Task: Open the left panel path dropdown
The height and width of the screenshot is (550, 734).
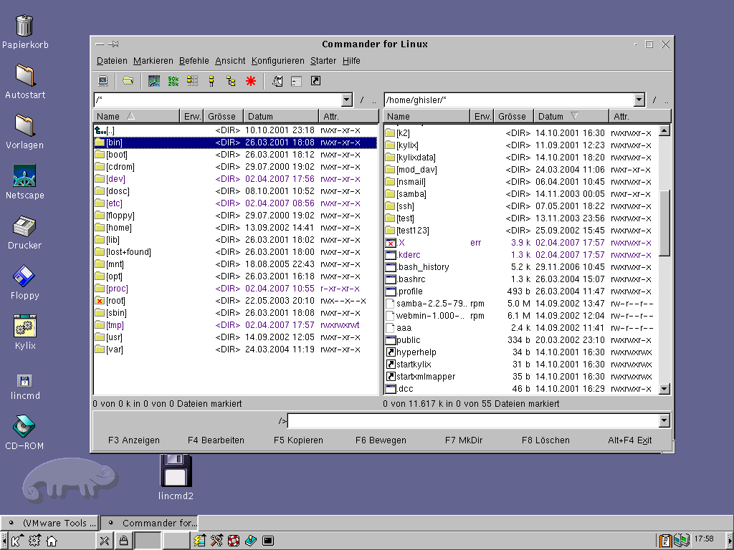Action: (347, 100)
